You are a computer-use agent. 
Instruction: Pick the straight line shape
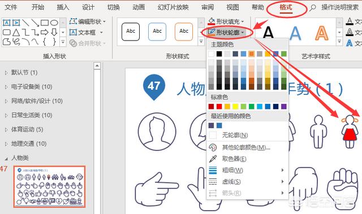25,23
